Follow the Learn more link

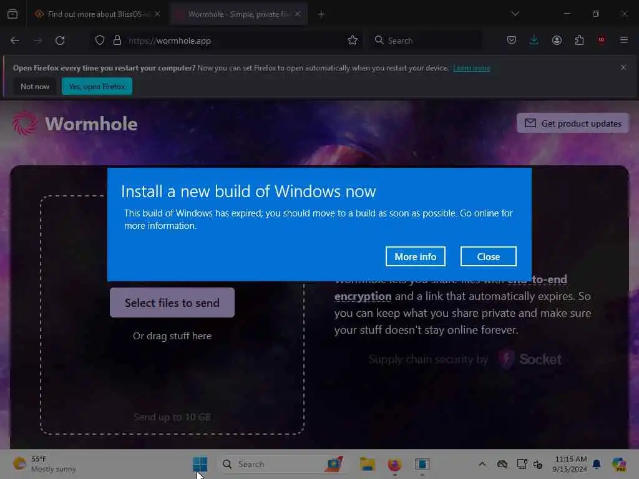[472, 68]
